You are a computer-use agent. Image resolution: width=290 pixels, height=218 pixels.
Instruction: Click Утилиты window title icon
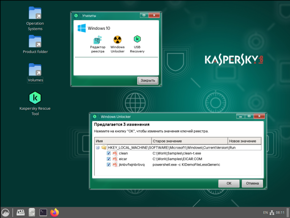pos(76,16)
